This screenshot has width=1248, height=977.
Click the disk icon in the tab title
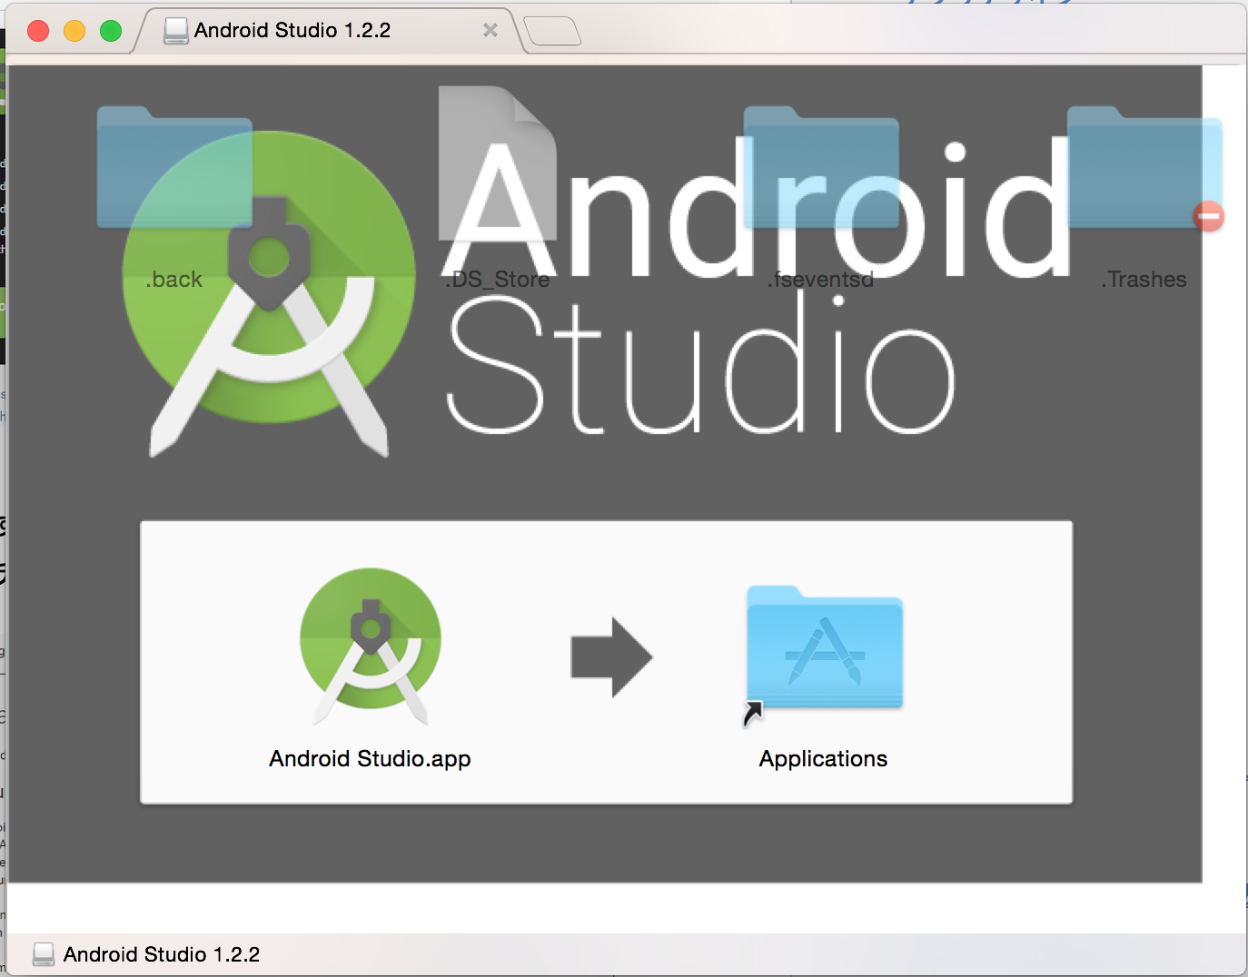(176, 31)
